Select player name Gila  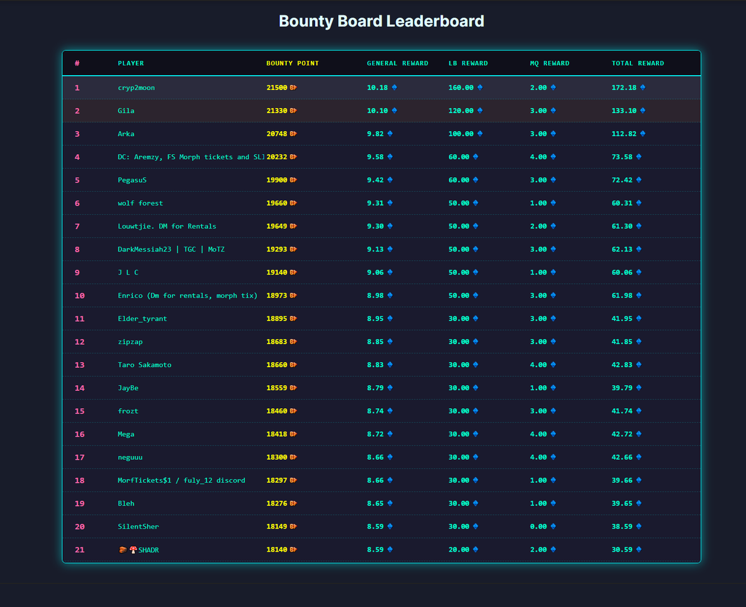(126, 111)
